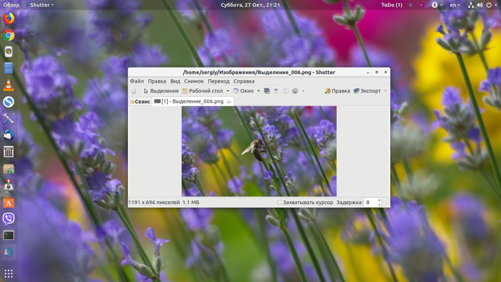
Task: Open the Files manager in dock
Action: click(x=9, y=69)
